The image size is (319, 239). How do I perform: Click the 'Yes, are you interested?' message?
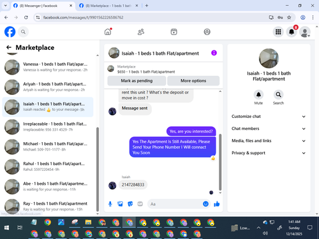tap(191, 131)
